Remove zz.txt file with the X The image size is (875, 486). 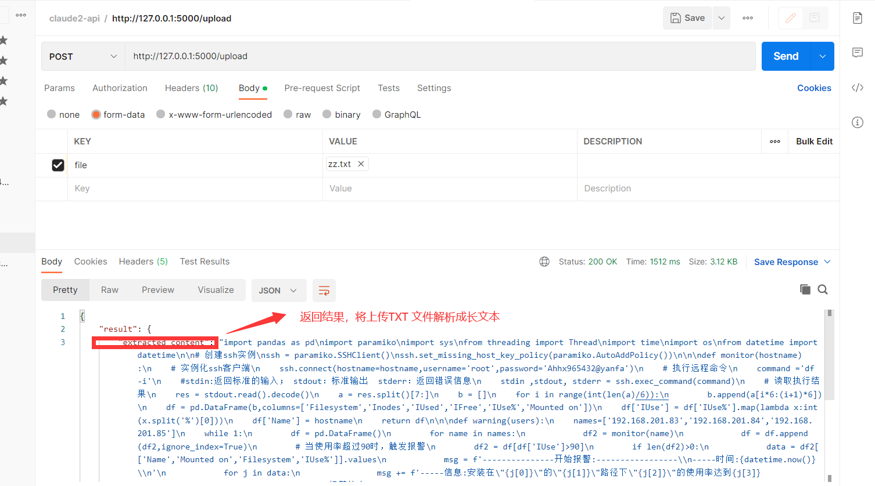(361, 164)
